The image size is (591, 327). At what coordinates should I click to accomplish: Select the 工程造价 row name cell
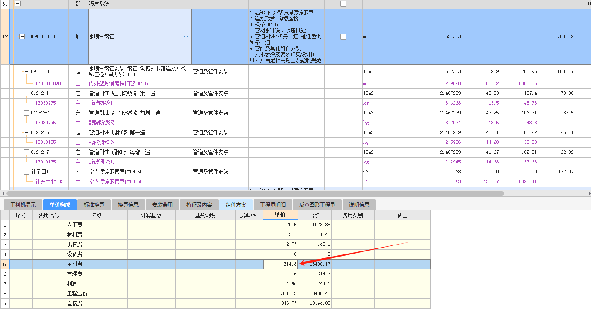click(x=97, y=294)
